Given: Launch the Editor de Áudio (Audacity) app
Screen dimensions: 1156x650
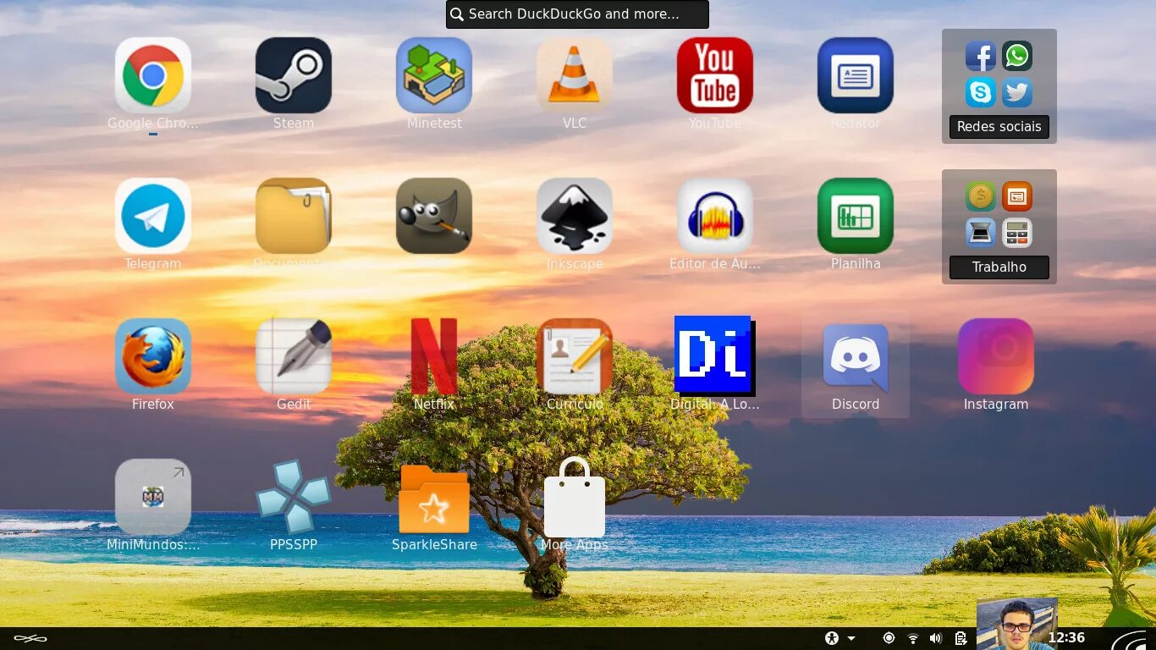Looking at the screenshot, I should pos(715,216).
